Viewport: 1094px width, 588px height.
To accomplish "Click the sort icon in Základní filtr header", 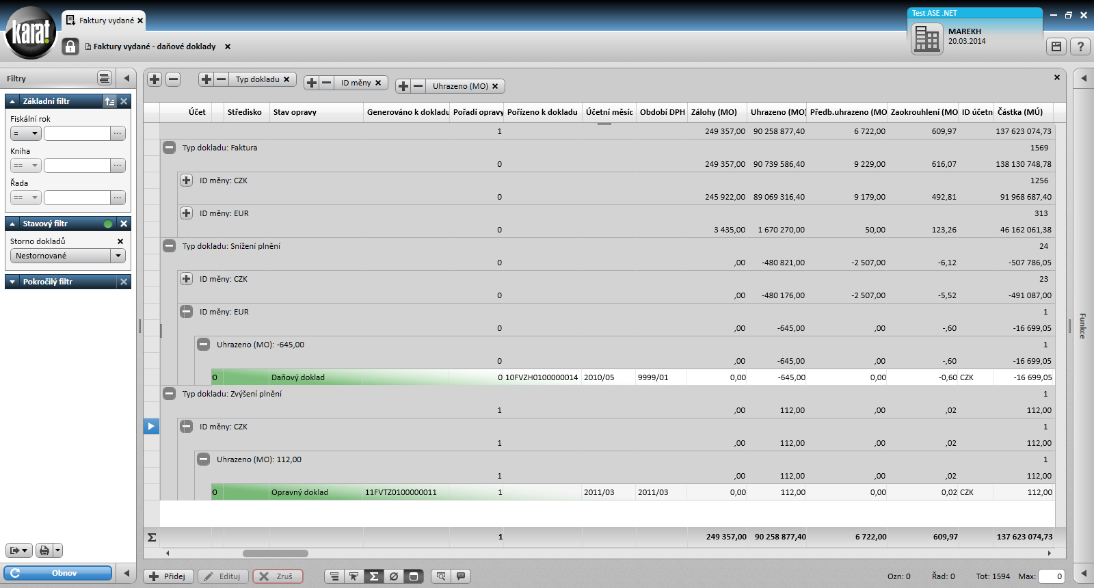I will [109, 101].
